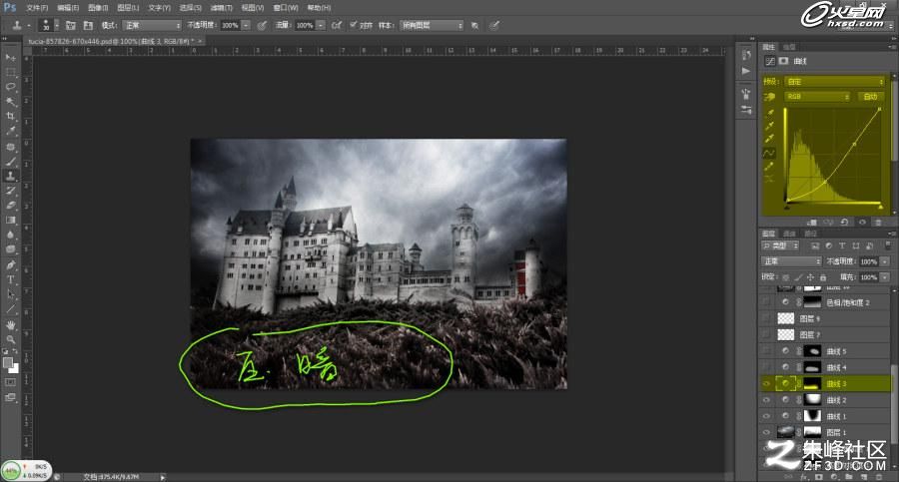899x482 pixels.
Task: Open the 编辑(E) menu
Action: 68,7
